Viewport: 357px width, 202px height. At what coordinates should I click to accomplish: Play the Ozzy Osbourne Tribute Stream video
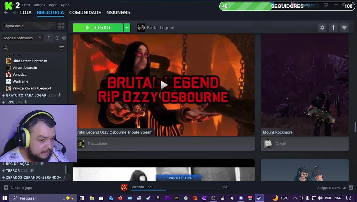164,85
